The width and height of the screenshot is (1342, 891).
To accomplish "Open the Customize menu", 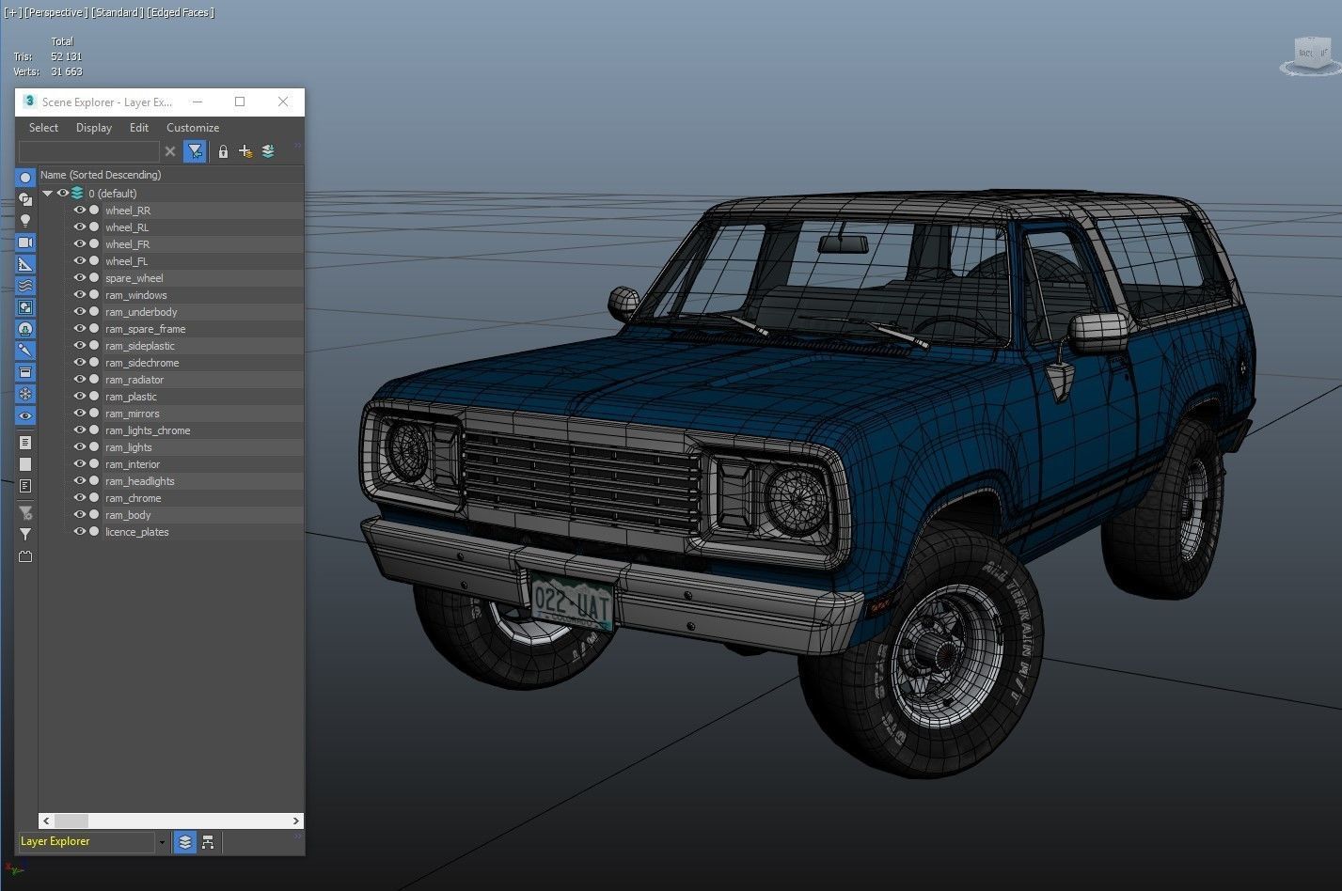I will 193,128.
